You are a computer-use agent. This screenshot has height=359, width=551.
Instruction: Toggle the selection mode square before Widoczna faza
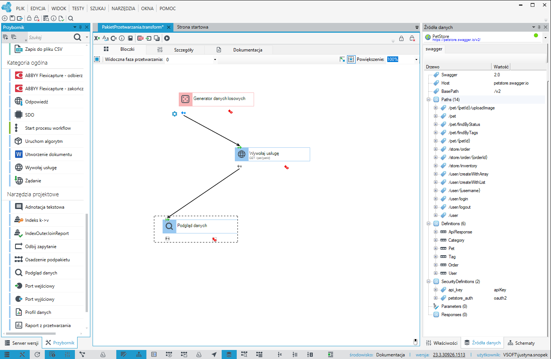[x=97, y=59]
